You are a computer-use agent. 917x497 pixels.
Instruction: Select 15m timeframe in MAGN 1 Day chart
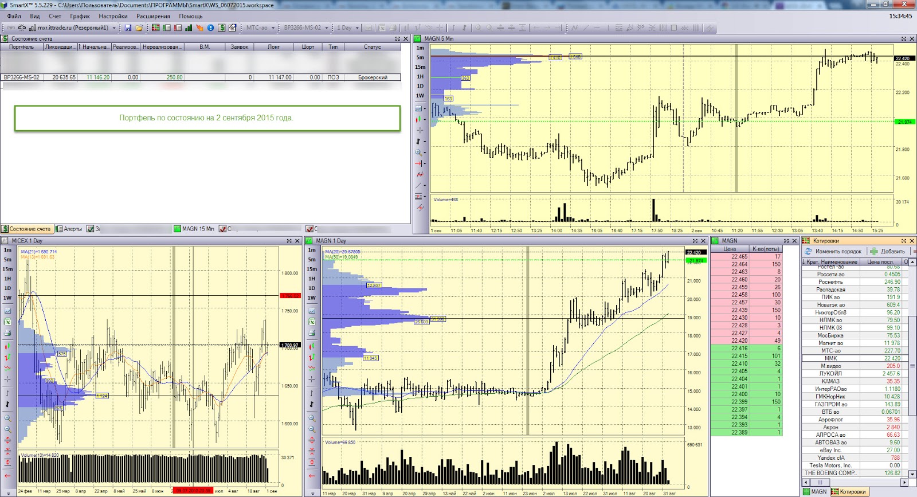coord(312,269)
